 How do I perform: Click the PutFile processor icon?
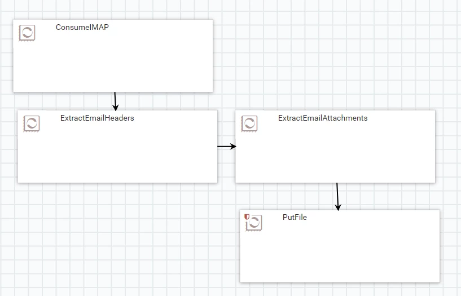[x=254, y=223]
